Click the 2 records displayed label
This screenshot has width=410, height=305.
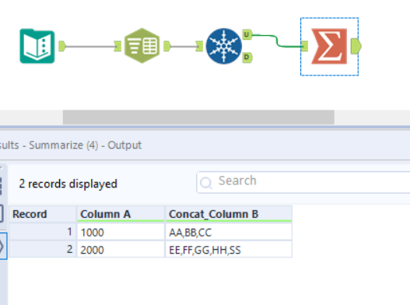68,184
